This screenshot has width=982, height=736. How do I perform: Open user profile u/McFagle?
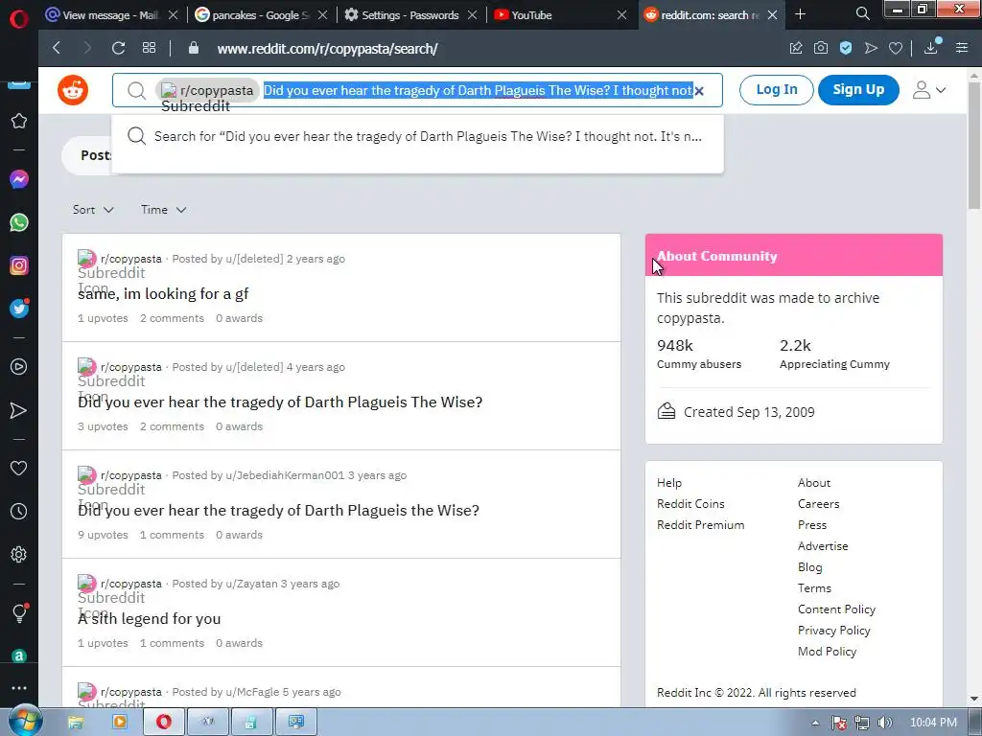pos(252,692)
